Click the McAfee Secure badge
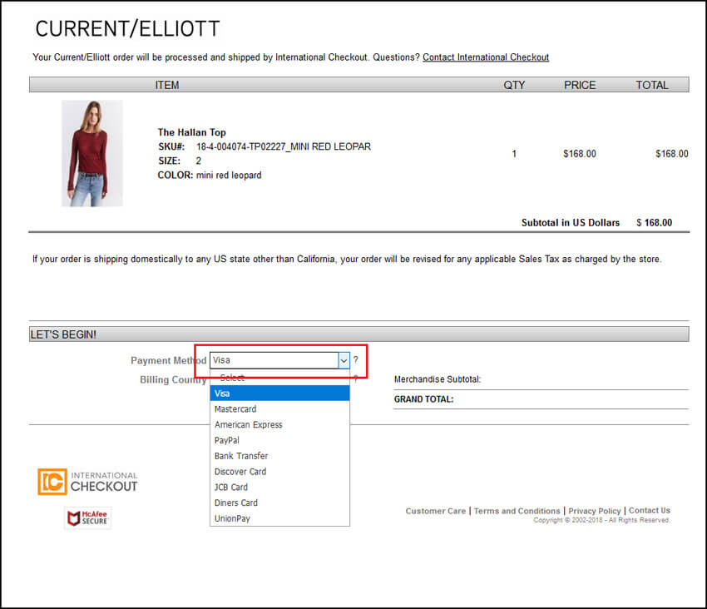 (x=88, y=517)
